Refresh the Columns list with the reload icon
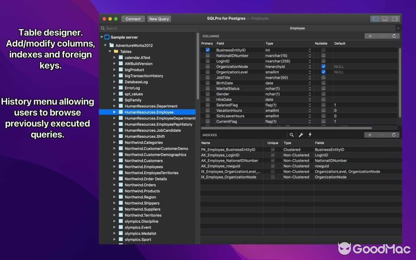Screen dimensions: 416x260 [394, 36]
